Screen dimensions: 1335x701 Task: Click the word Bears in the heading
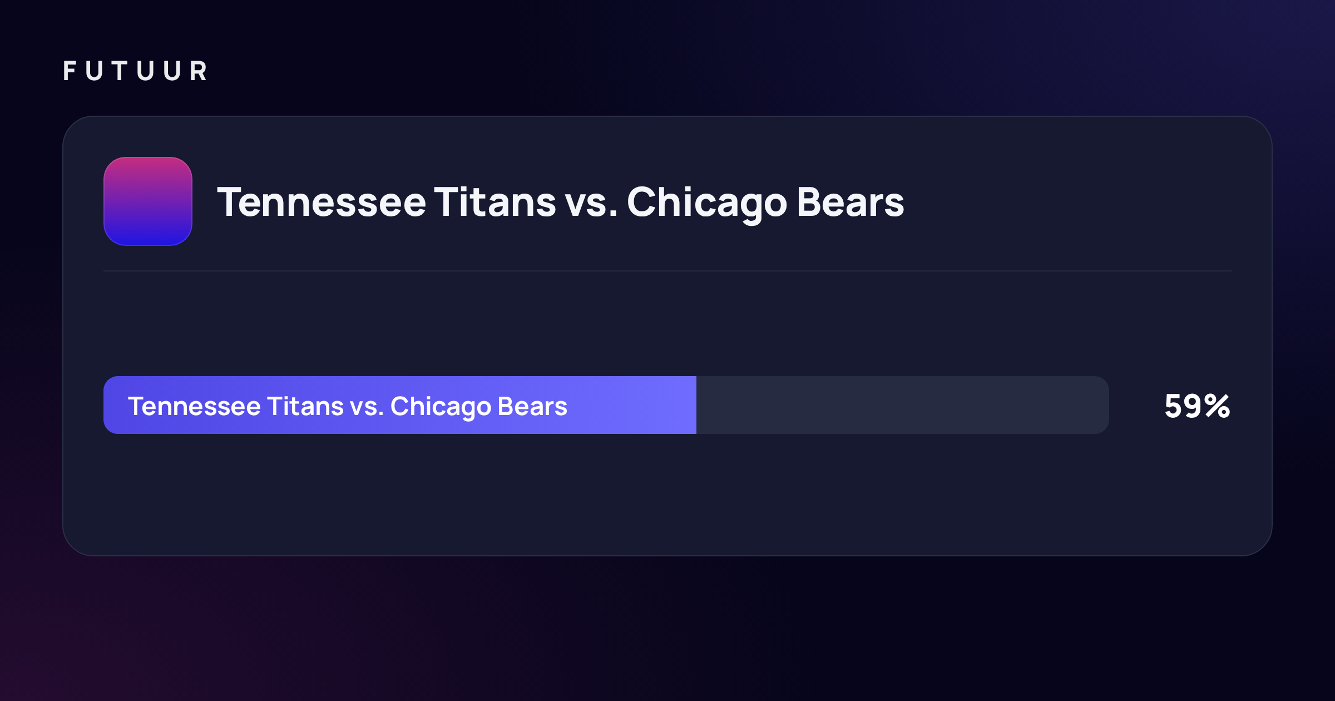[851, 201]
